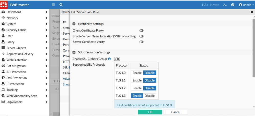Image resolution: width=255 pixels, height=116 pixels.
Task: Click the green OK button
Action: [150, 112]
